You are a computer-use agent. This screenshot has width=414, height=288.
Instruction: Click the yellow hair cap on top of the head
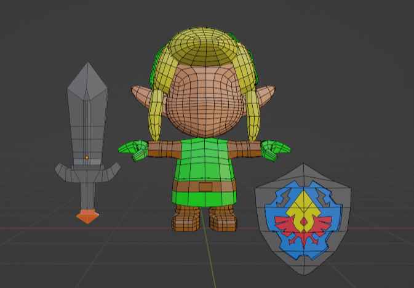tap(203, 46)
